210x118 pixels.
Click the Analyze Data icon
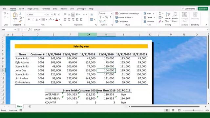tap(184, 17)
